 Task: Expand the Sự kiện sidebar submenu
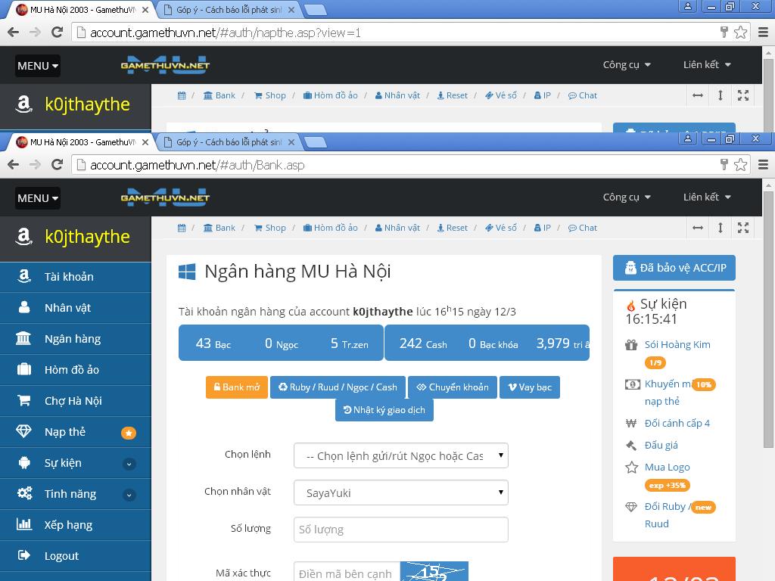[x=129, y=464]
